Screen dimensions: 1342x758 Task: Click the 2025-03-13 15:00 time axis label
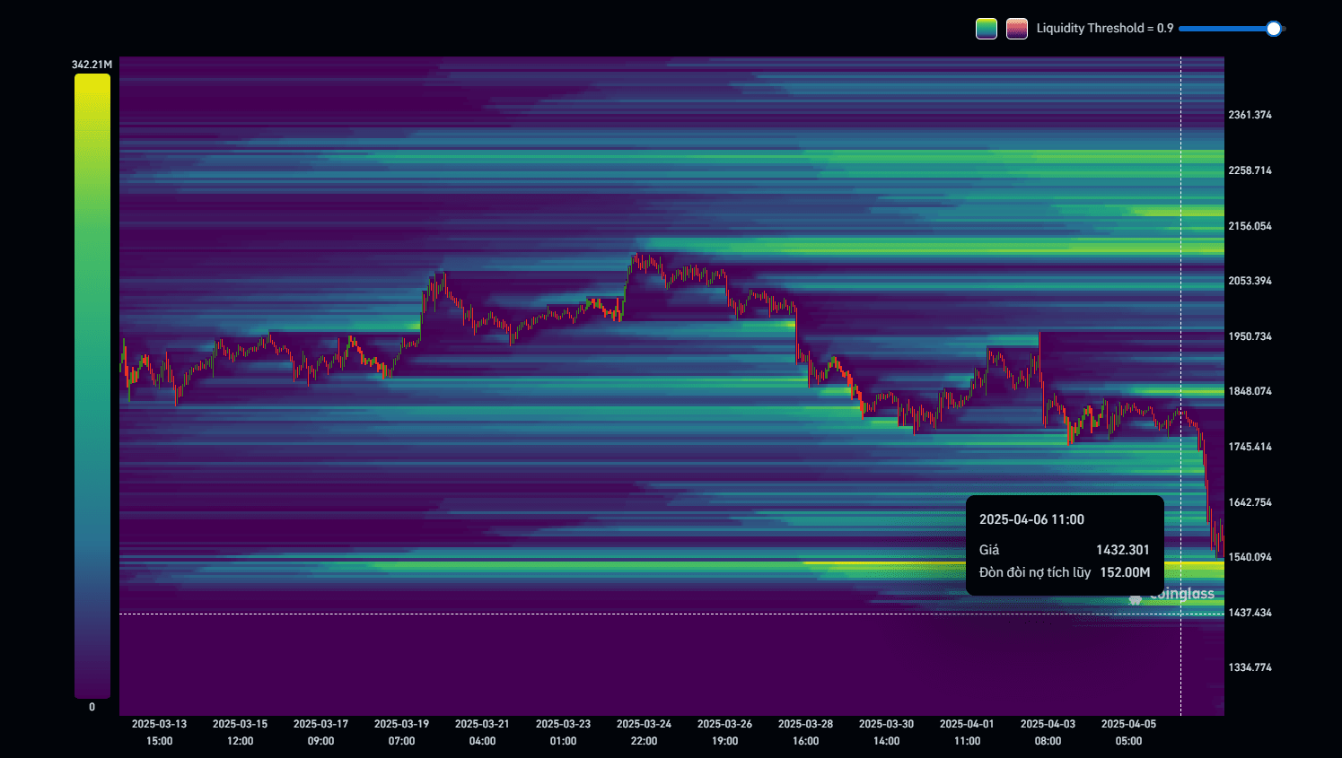click(x=160, y=732)
